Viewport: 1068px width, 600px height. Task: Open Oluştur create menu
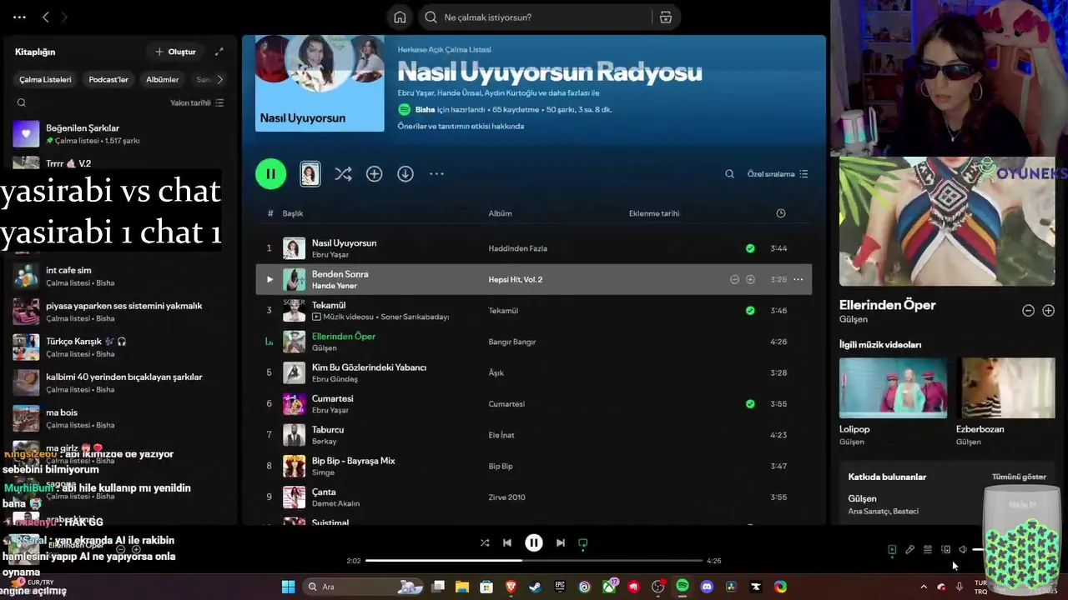[x=175, y=52]
